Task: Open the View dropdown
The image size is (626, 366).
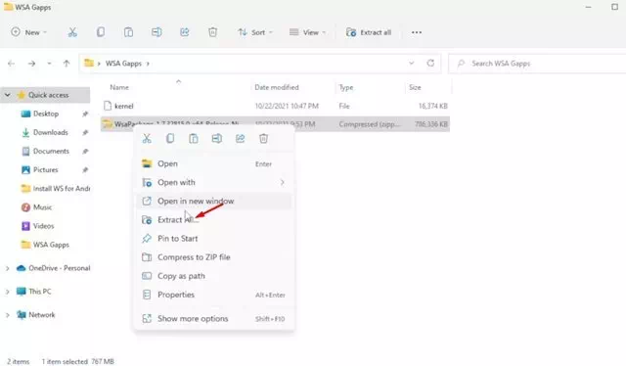Action: tap(307, 32)
